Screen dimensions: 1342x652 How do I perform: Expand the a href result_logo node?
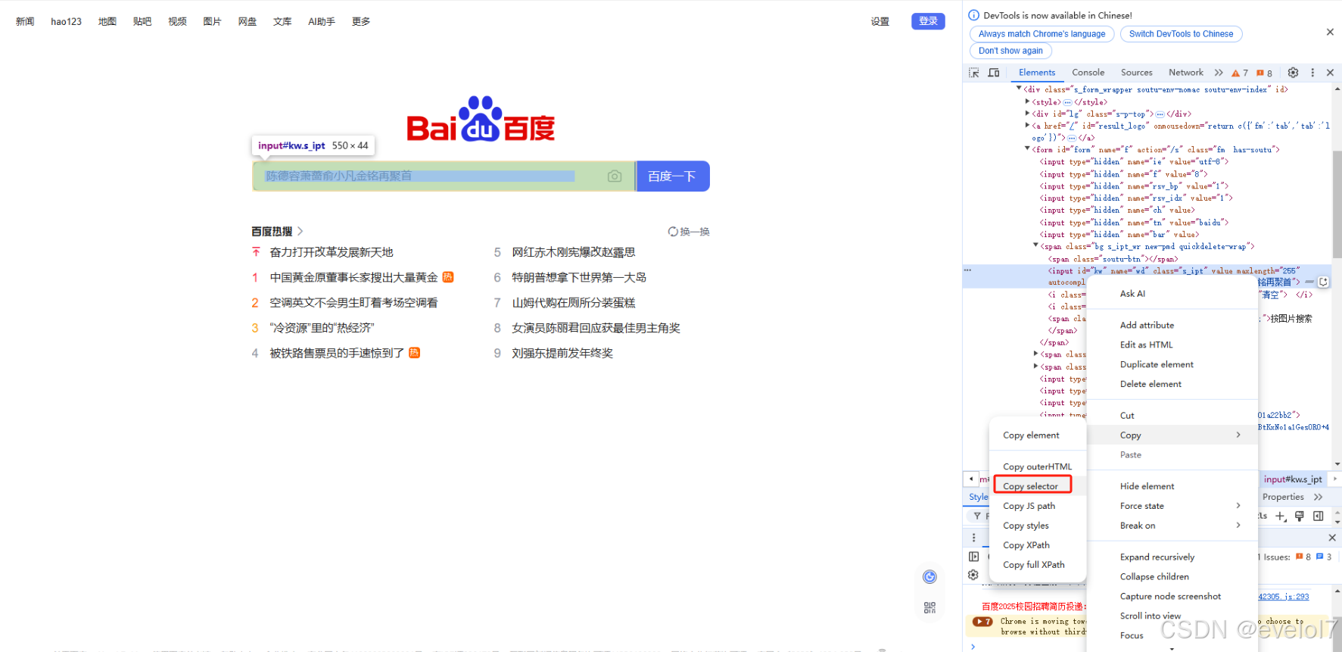coord(1027,126)
